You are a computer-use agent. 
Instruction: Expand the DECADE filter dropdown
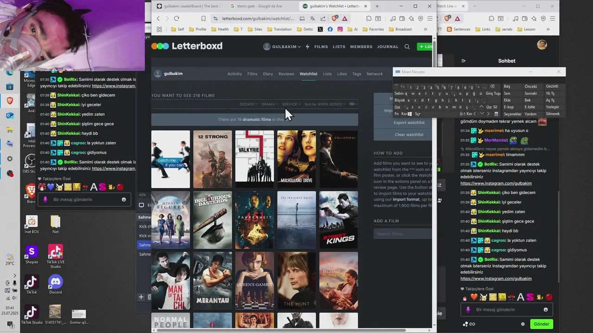pos(248,104)
